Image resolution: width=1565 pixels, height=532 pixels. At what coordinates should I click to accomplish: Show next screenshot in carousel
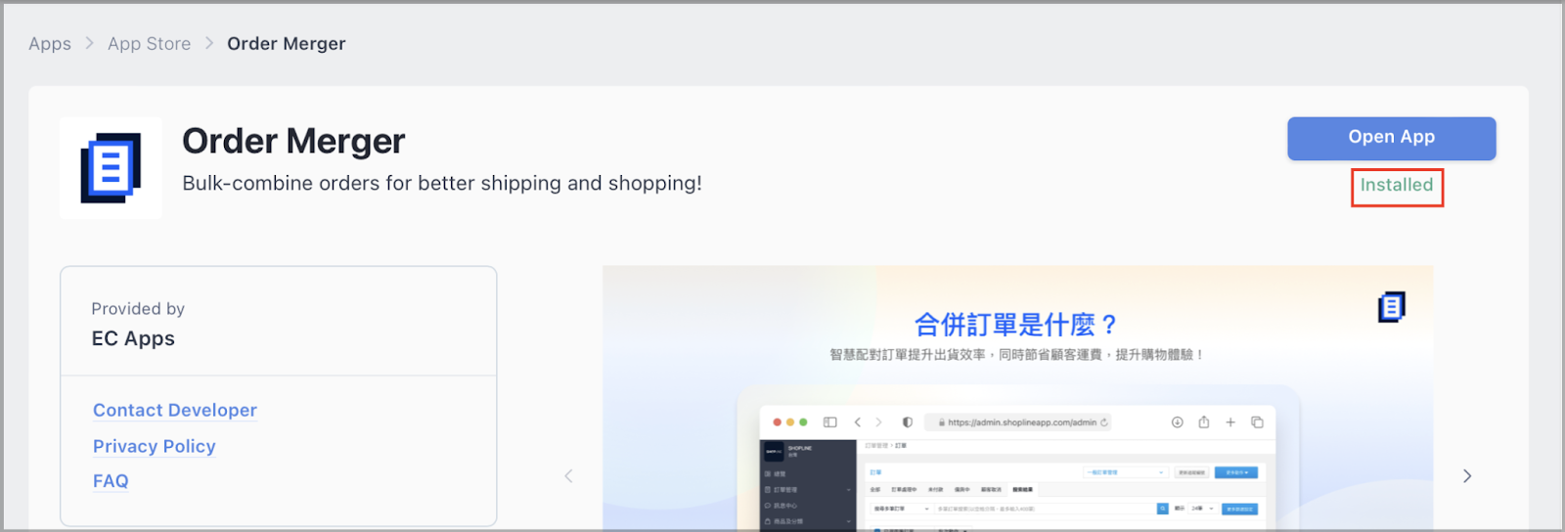click(x=1466, y=476)
